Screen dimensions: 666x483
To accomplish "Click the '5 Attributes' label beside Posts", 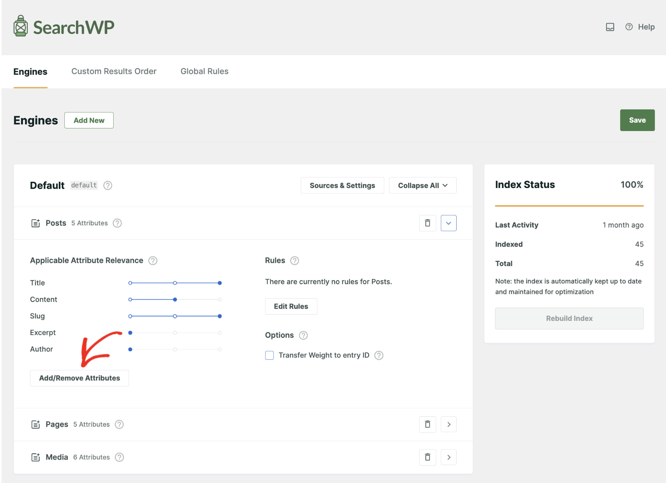I will click(90, 223).
